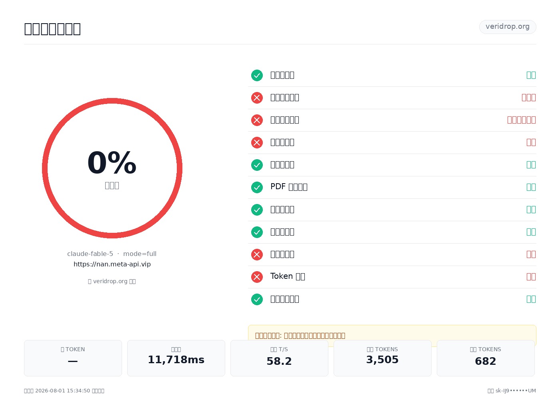This screenshot has width=560, height=400.
Task: Select the 3,505 TOKENS stat card
Action: pyautogui.click(x=382, y=358)
